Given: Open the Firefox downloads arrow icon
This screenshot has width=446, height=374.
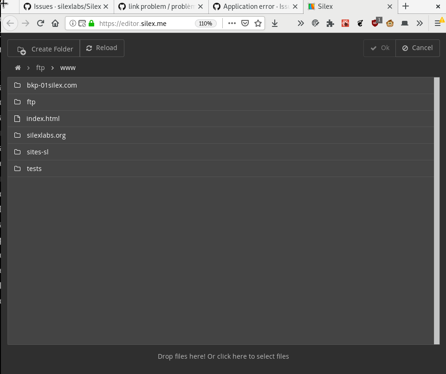Looking at the screenshot, I should click(x=274, y=23).
